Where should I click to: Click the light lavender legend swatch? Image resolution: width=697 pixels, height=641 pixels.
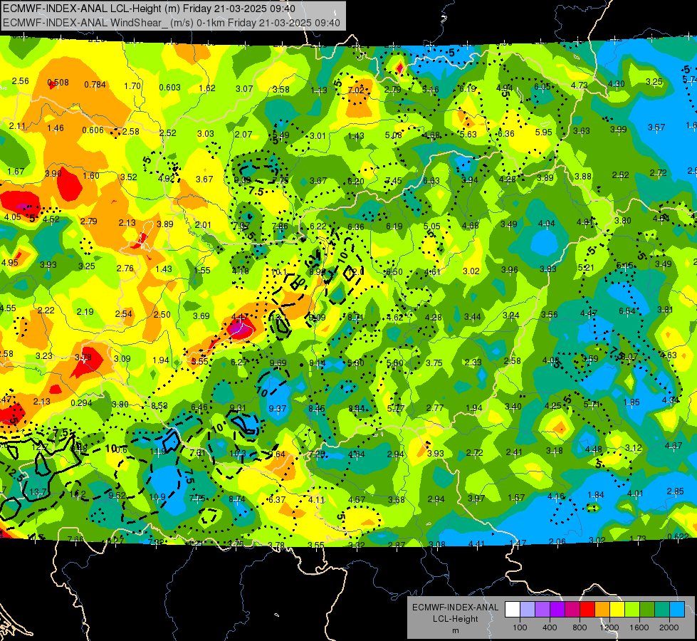528,610
